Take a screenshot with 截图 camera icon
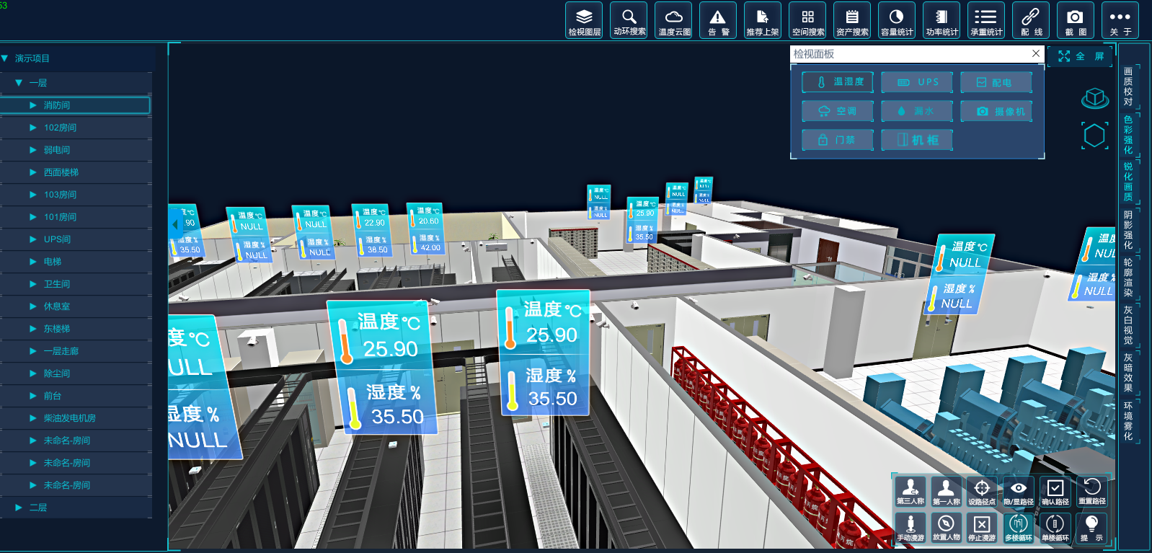This screenshot has height=553, width=1152. click(1075, 20)
